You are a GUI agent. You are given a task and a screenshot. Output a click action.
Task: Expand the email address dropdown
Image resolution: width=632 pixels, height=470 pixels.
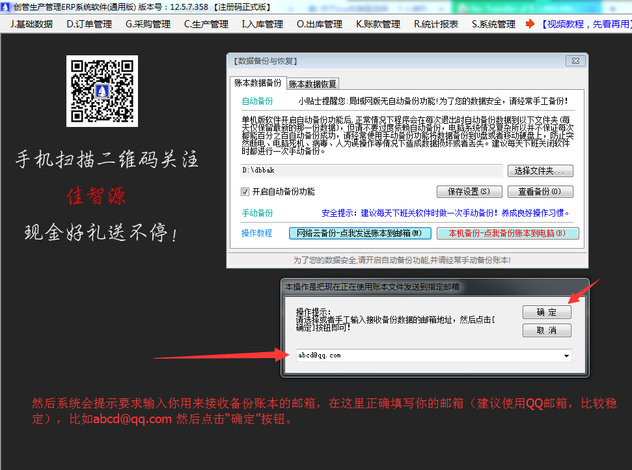[x=565, y=355]
